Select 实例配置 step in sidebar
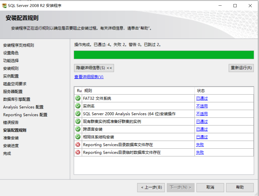This screenshot has height=196, width=259. [x=11, y=76]
